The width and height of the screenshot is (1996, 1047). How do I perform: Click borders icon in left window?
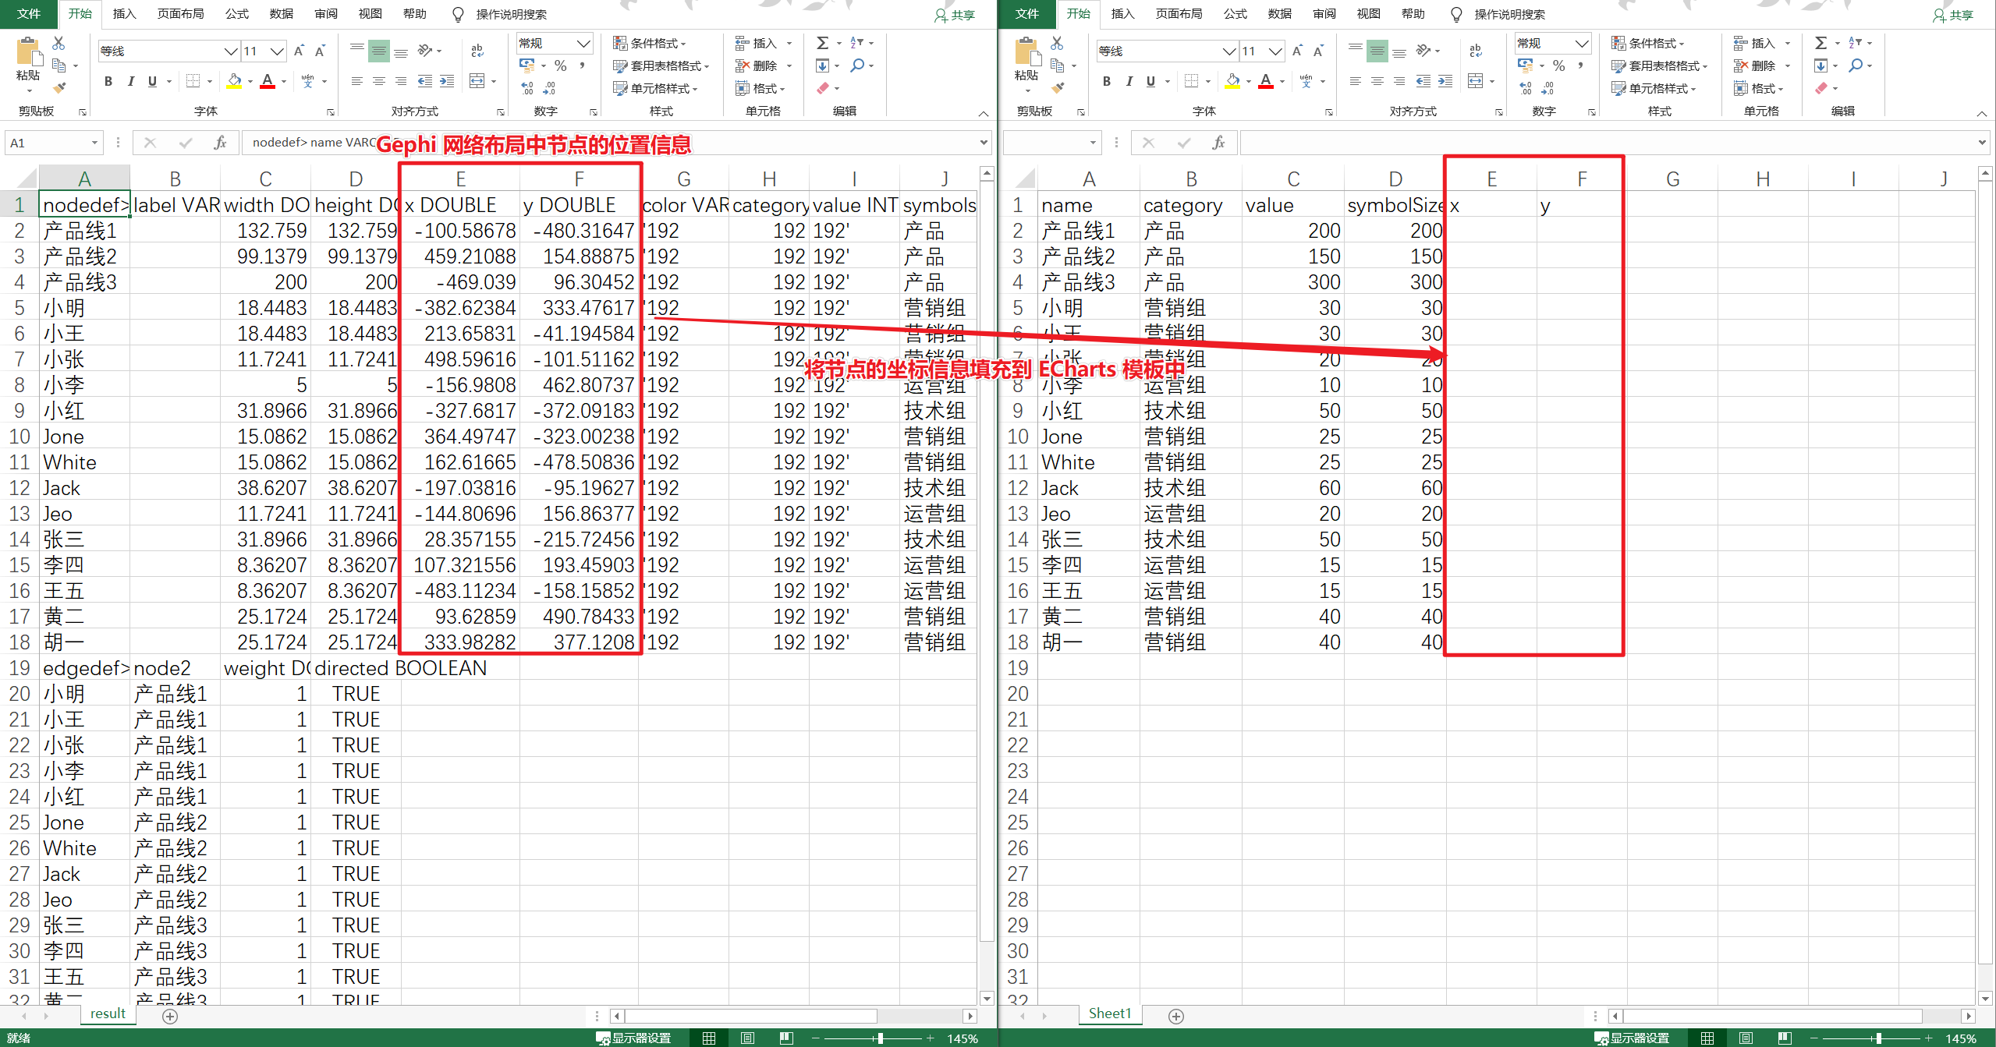[x=193, y=81]
